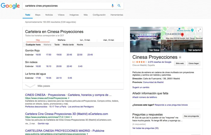Select La forma del agua 22:10 showtime

point(59,78)
